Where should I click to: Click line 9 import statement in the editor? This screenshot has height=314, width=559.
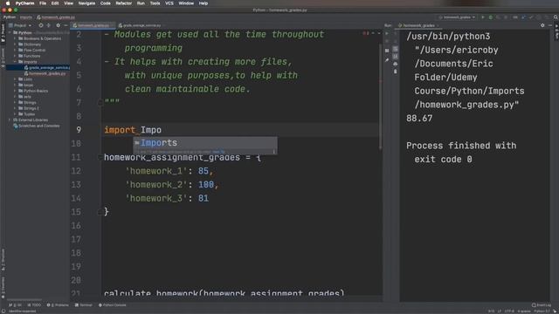pyautogui.click(x=133, y=130)
